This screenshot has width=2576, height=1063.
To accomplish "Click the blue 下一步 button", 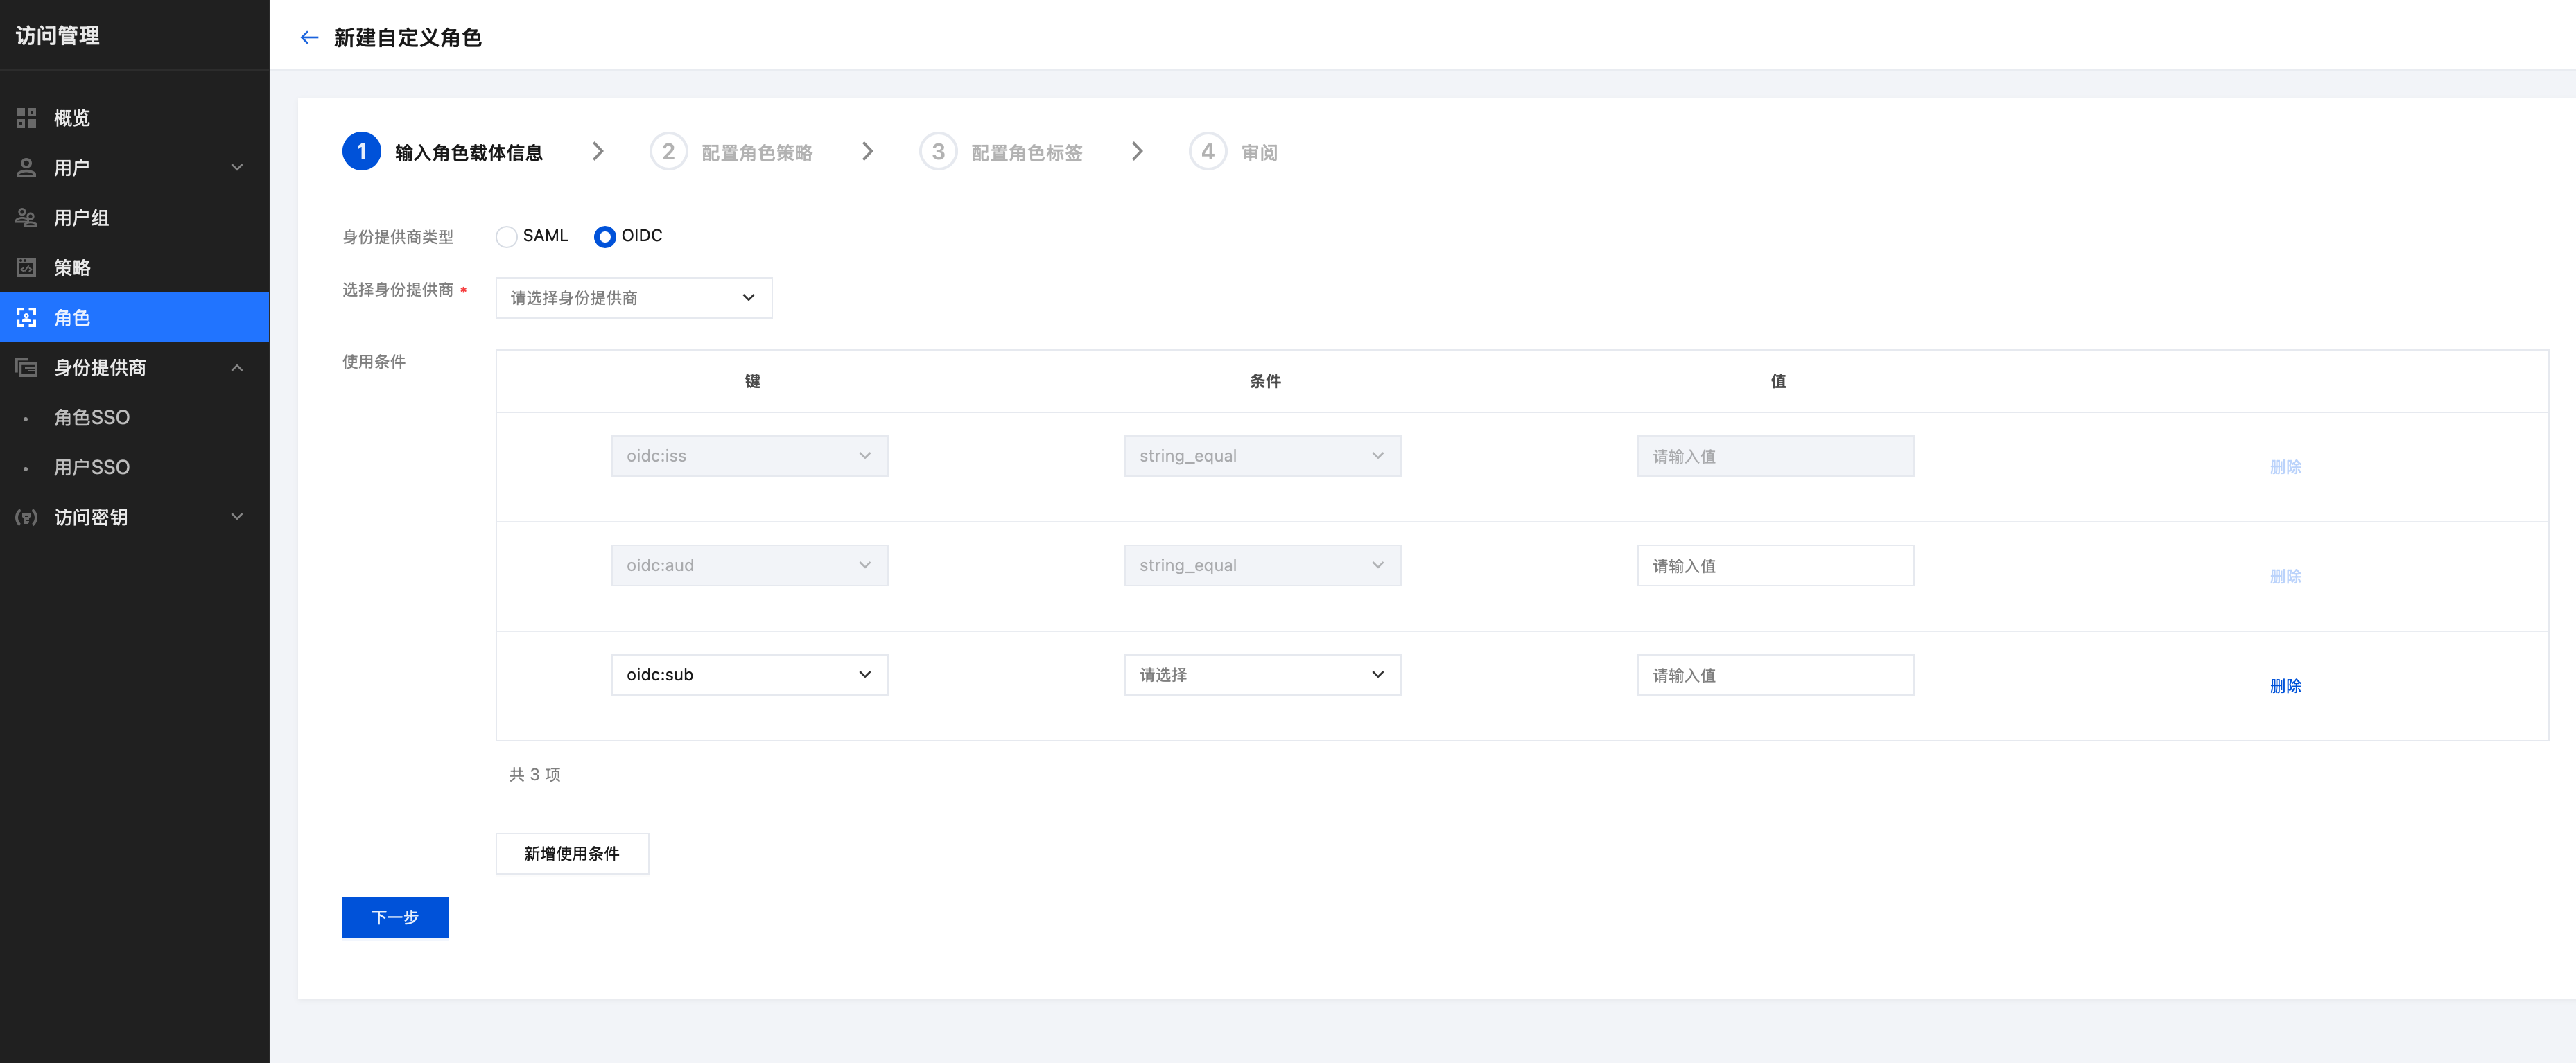I will (395, 918).
